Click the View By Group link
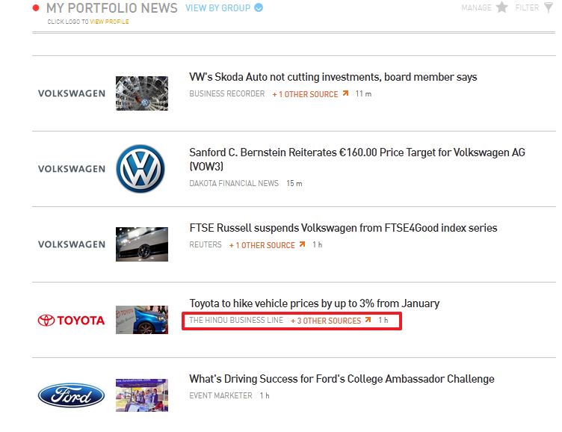 click(x=217, y=8)
